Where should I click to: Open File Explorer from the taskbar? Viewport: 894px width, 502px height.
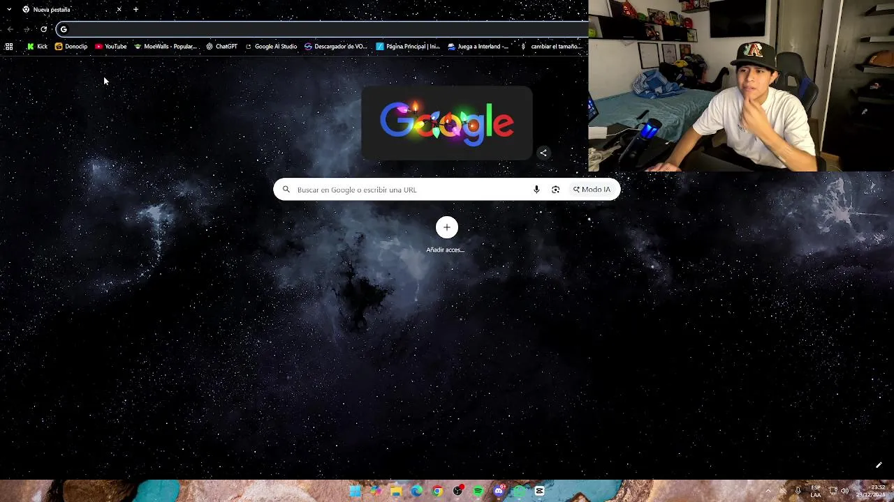(x=396, y=491)
